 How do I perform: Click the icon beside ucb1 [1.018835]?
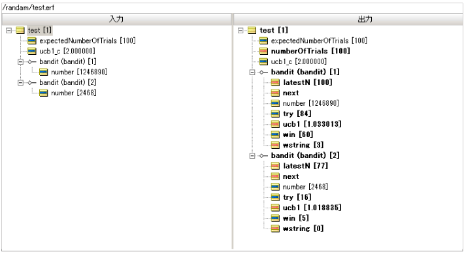coord(275,208)
